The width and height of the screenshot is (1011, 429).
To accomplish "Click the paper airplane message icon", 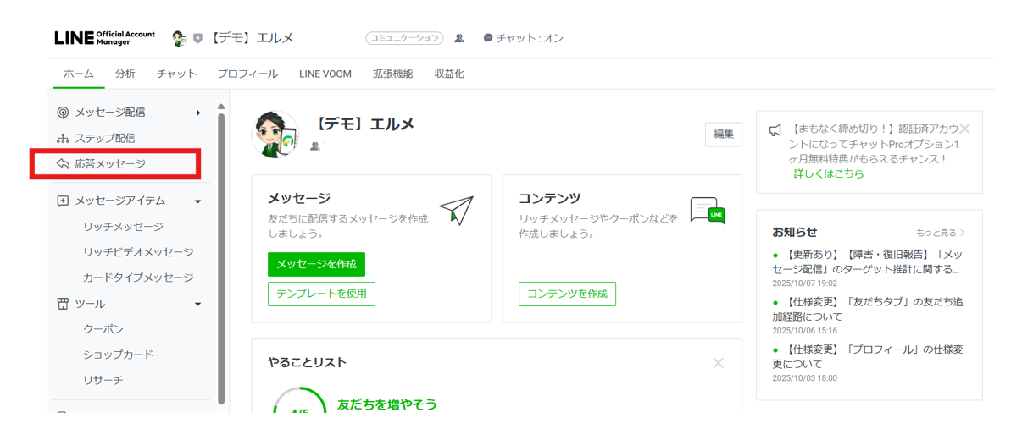I will [456, 211].
